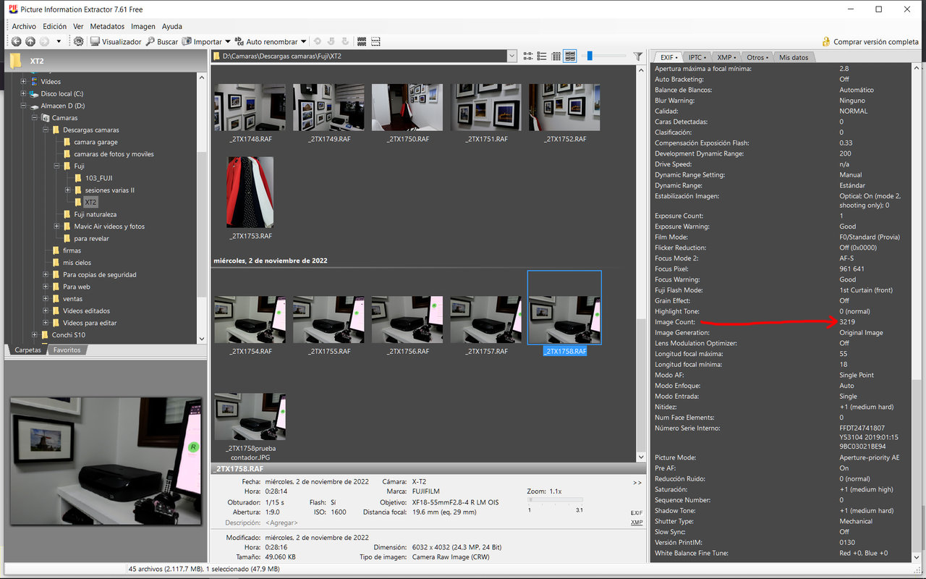Open settings with the gear icon
Viewport: 926px width, 579px height.
coord(79,42)
